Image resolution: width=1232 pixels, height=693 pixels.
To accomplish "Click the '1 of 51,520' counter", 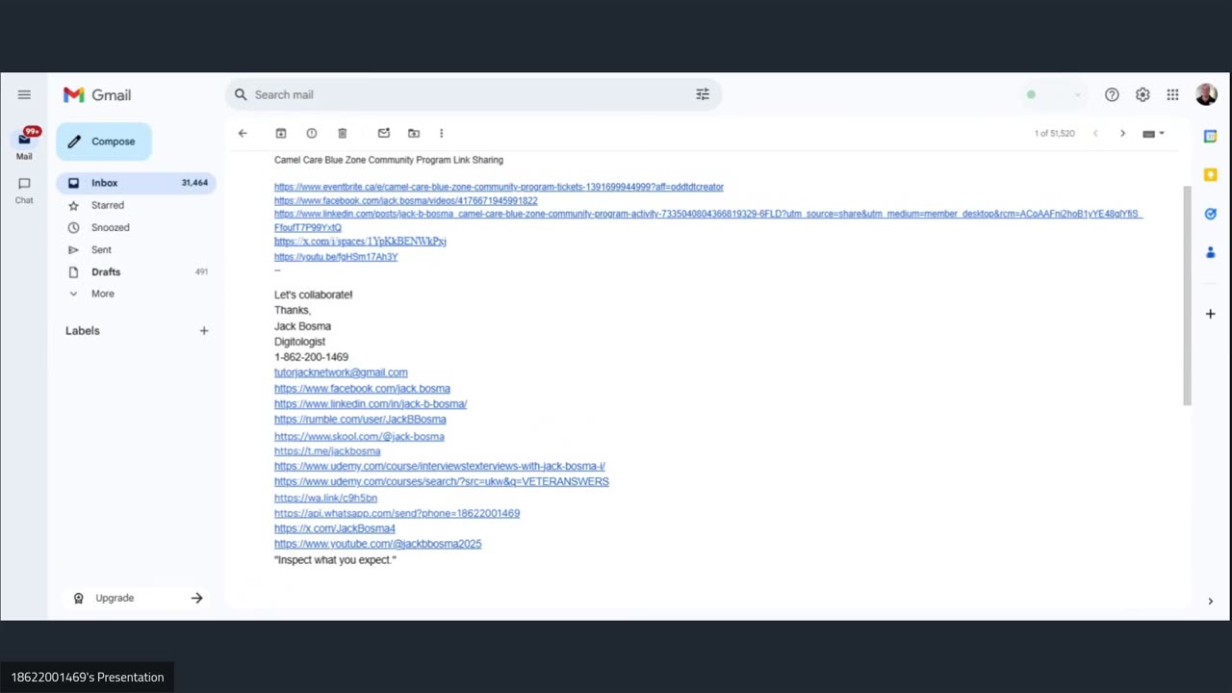I will click(1055, 133).
